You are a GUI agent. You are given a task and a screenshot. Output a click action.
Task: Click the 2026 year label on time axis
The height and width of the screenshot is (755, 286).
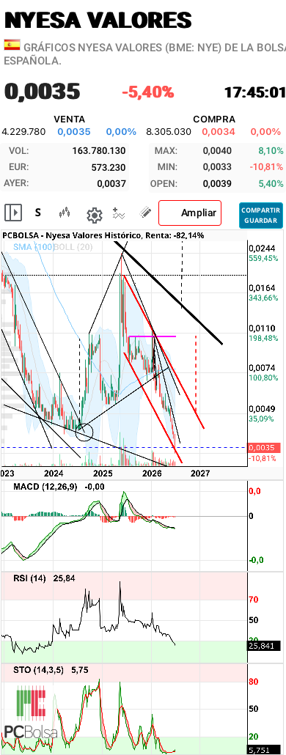pyautogui.click(x=152, y=474)
